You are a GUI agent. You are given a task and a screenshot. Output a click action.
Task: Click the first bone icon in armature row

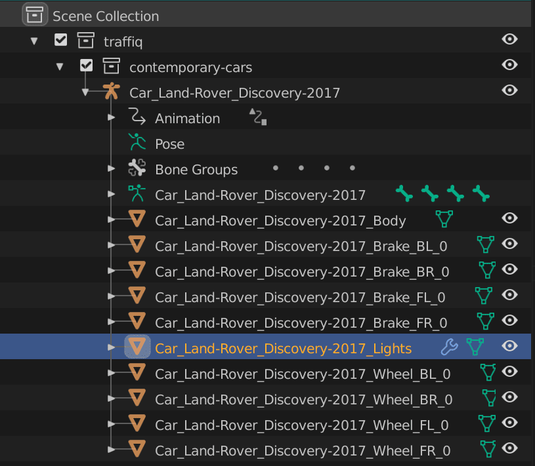pos(404,193)
